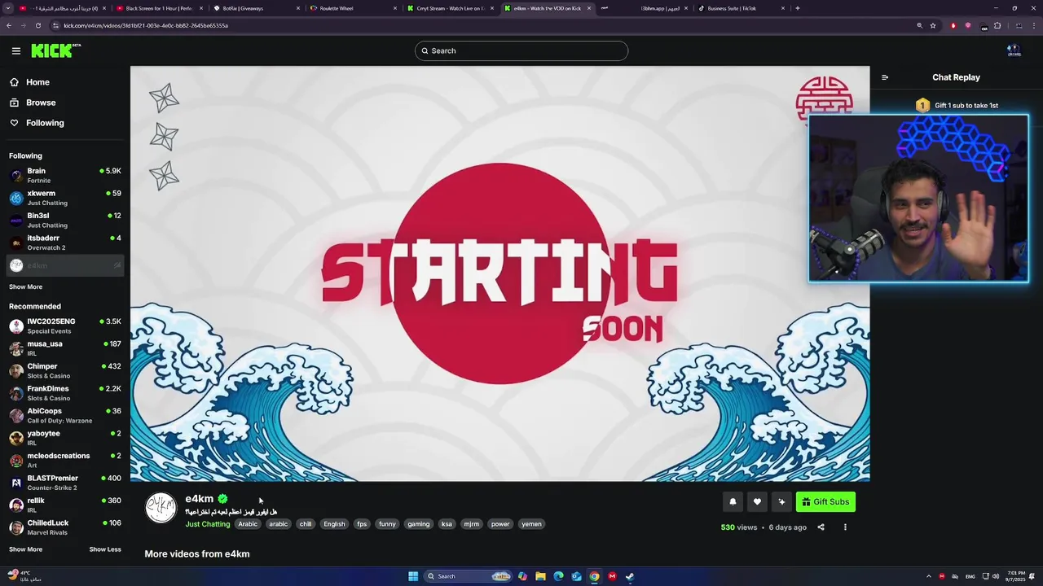Open mcleodscreations Art channel
The width and height of the screenshot is (1043, 586).
point(65,460)
